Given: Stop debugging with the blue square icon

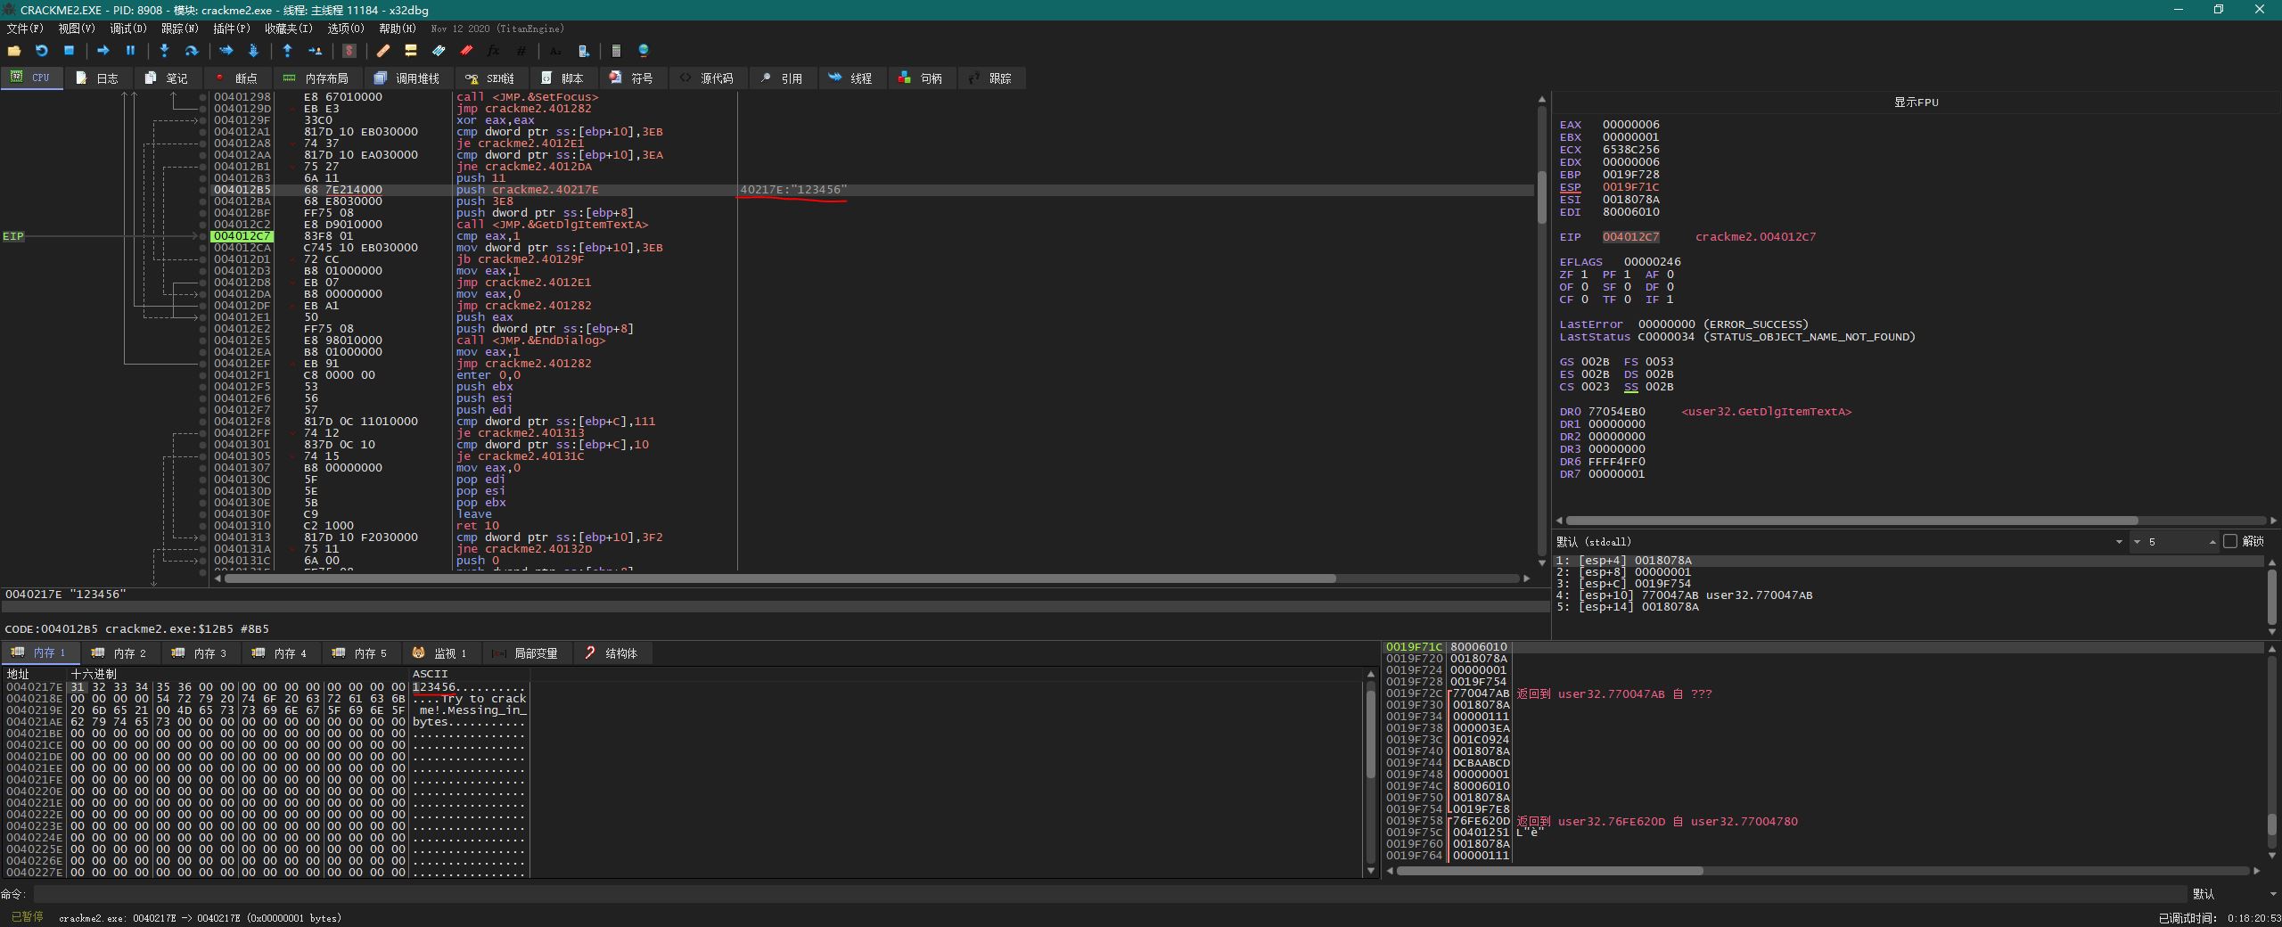Looking at the screenshot, I should pos(69,51).
